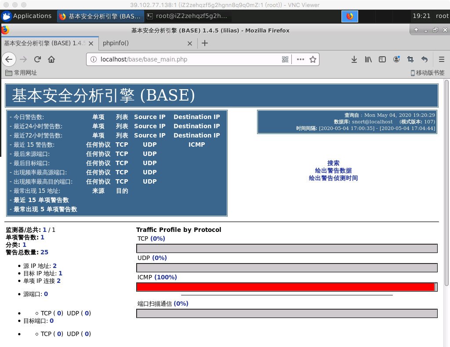Open 最近 15 单项警告数 link

[41, 200]
